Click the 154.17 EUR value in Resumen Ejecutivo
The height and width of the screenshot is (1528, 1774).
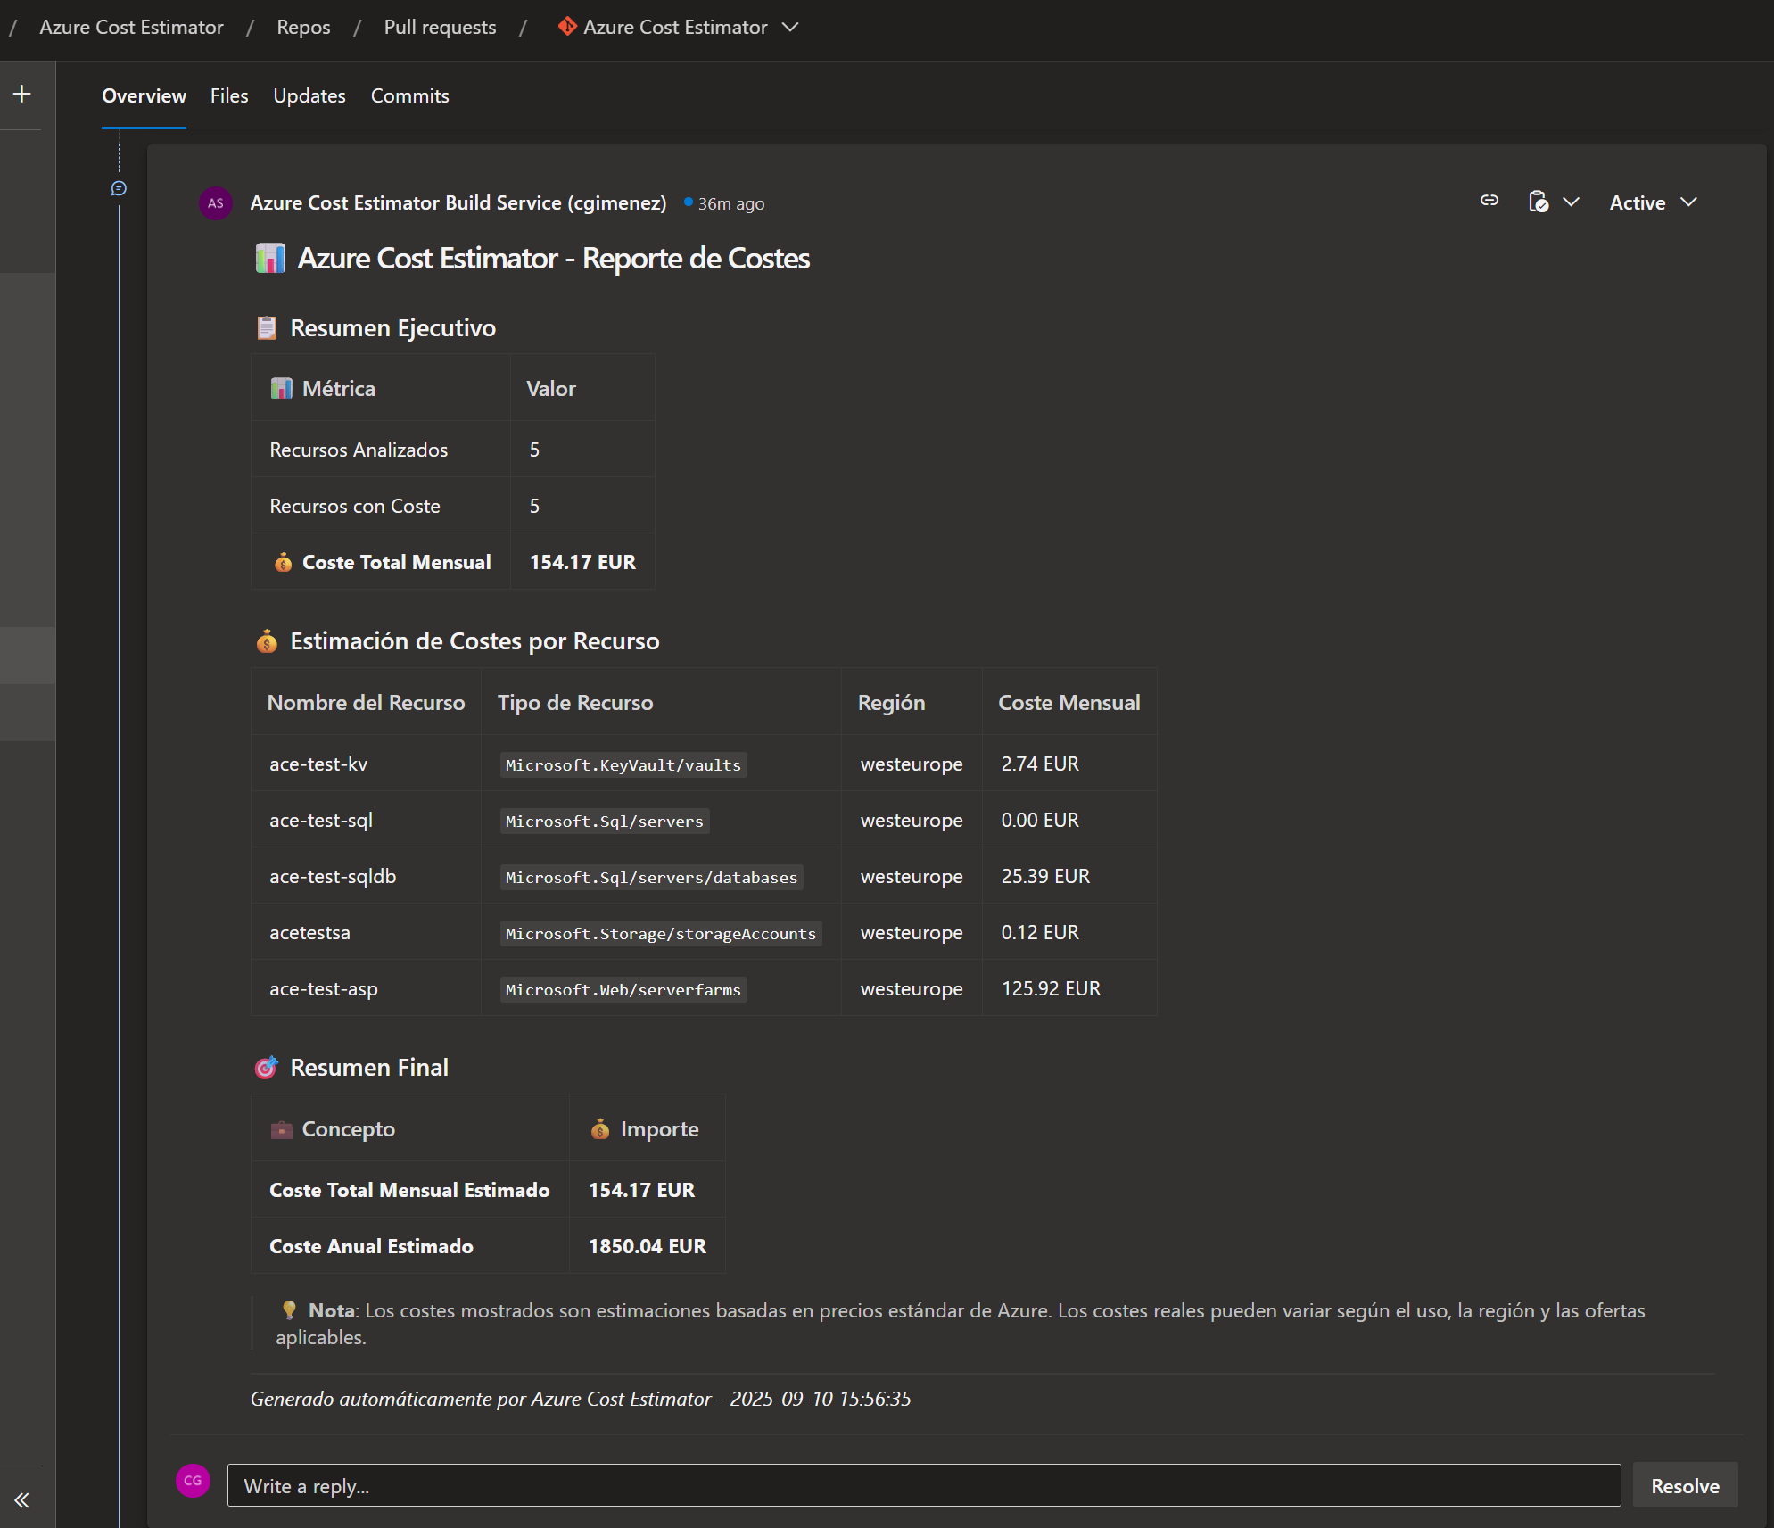(582, 562)
